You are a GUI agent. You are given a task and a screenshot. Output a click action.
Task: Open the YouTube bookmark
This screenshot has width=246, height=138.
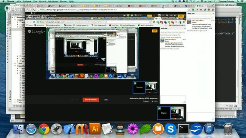tap(114, 25)
